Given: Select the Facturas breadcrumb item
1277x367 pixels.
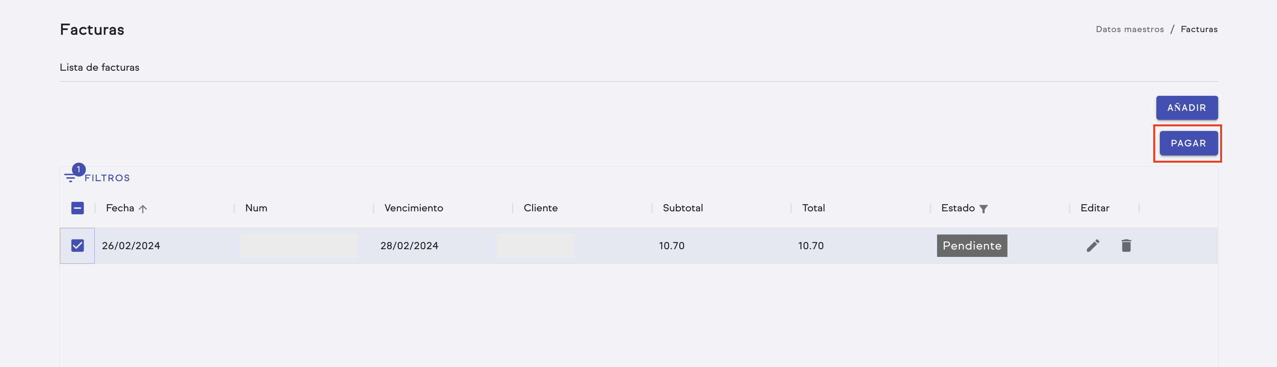Looking at the screenshot, I should coord(1198,29).
